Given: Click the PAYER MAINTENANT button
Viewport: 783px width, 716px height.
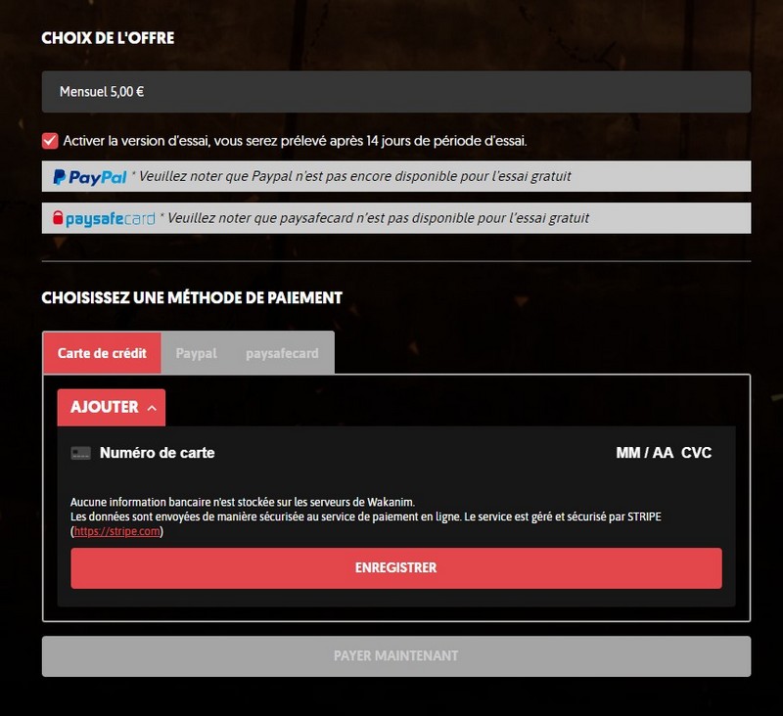Looking at the screenshot, I should click(x=396, y=655).
